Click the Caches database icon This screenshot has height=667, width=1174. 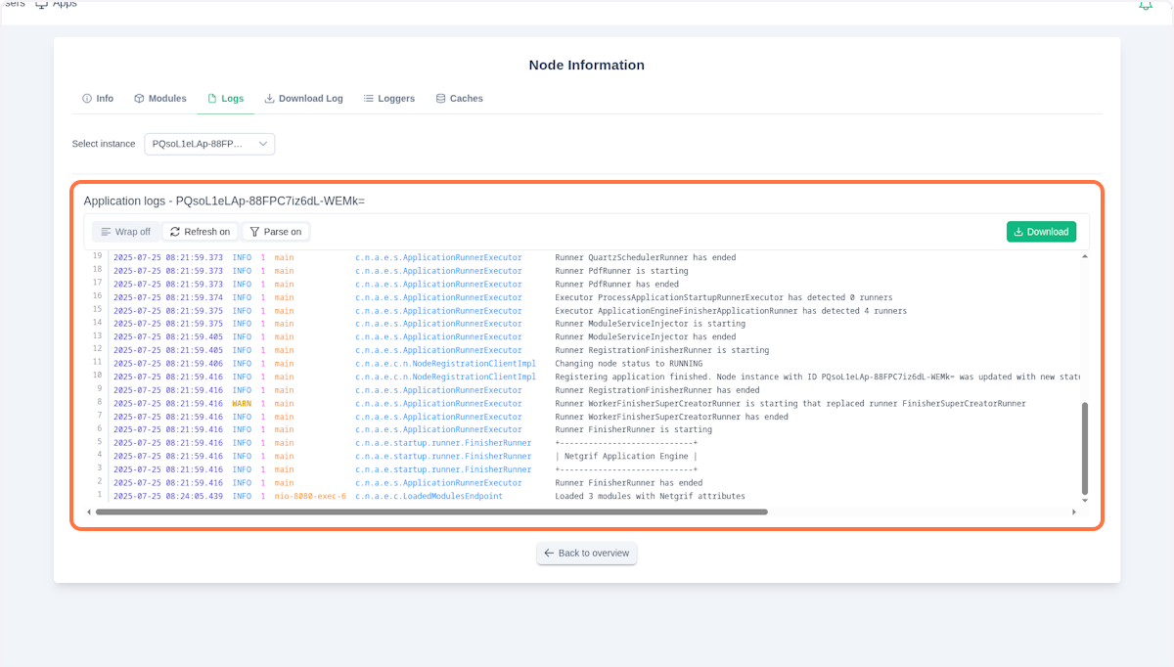click(440, 98)
